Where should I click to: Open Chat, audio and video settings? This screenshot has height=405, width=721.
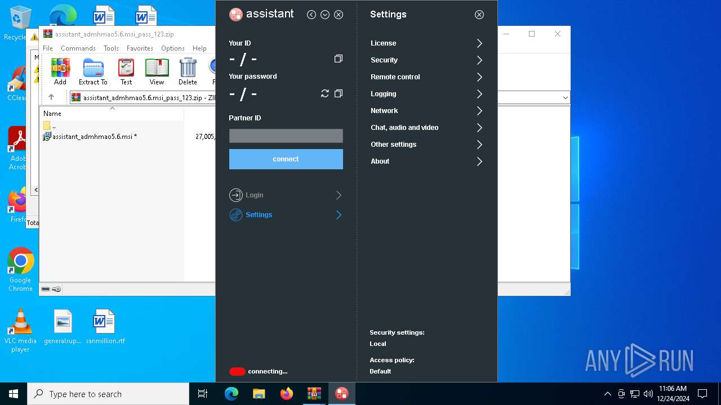point(426,128)
